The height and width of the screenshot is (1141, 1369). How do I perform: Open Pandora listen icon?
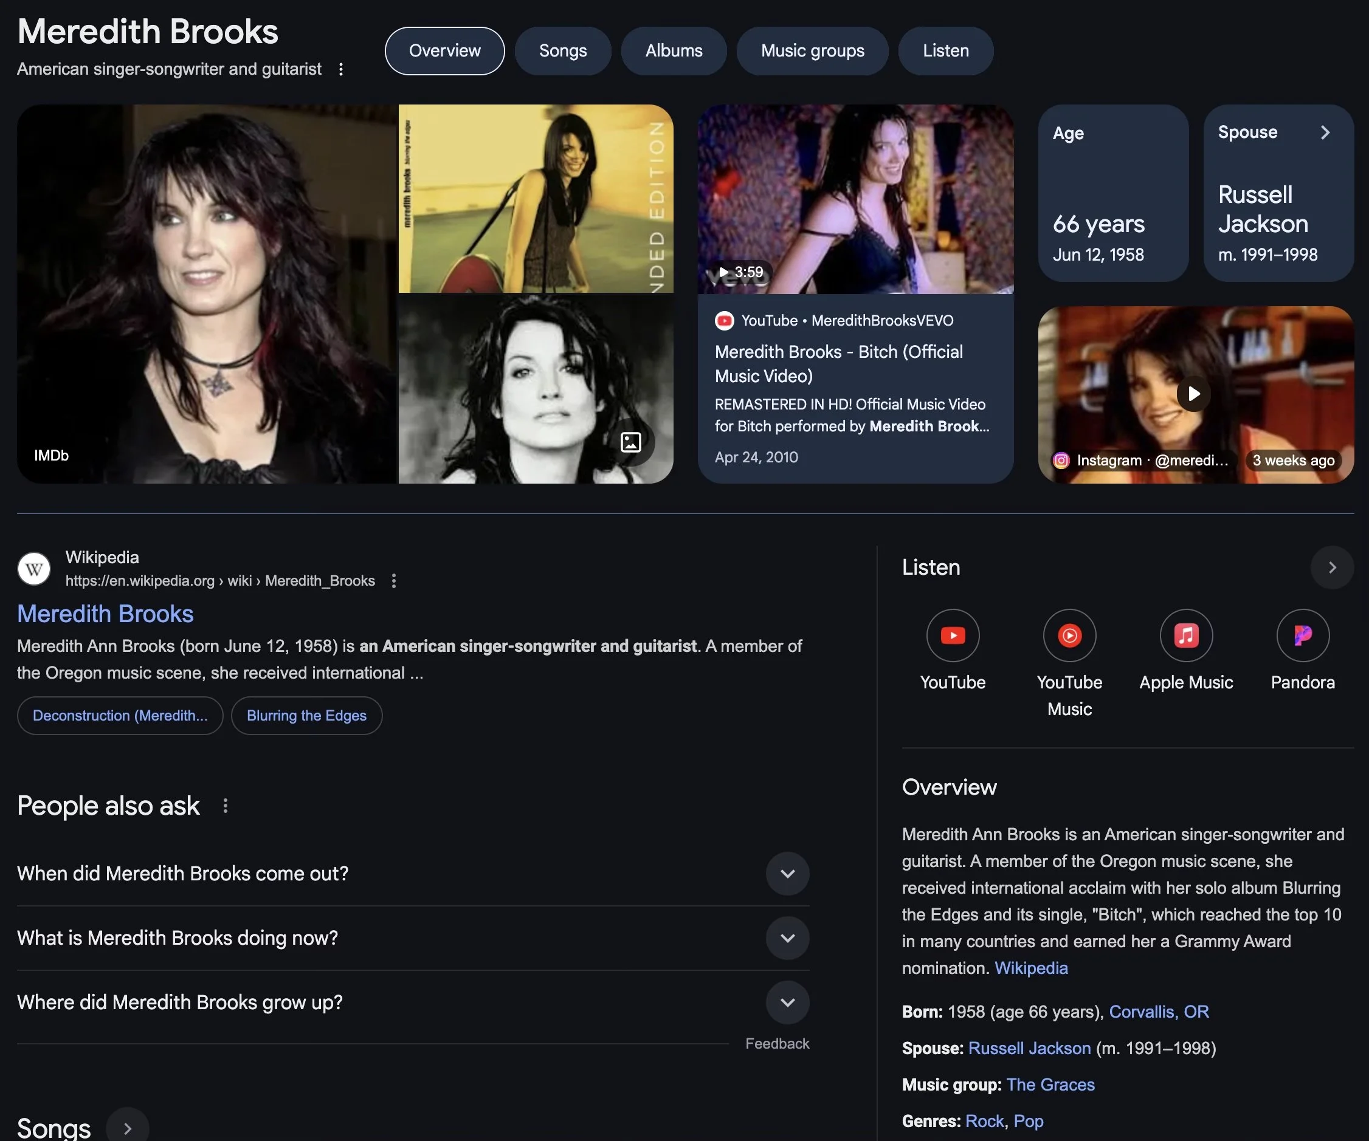point(1302,635)
